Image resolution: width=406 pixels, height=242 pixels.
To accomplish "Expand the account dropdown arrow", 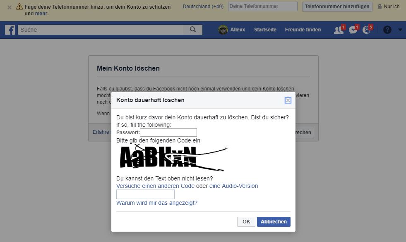I will coord(400,30).
